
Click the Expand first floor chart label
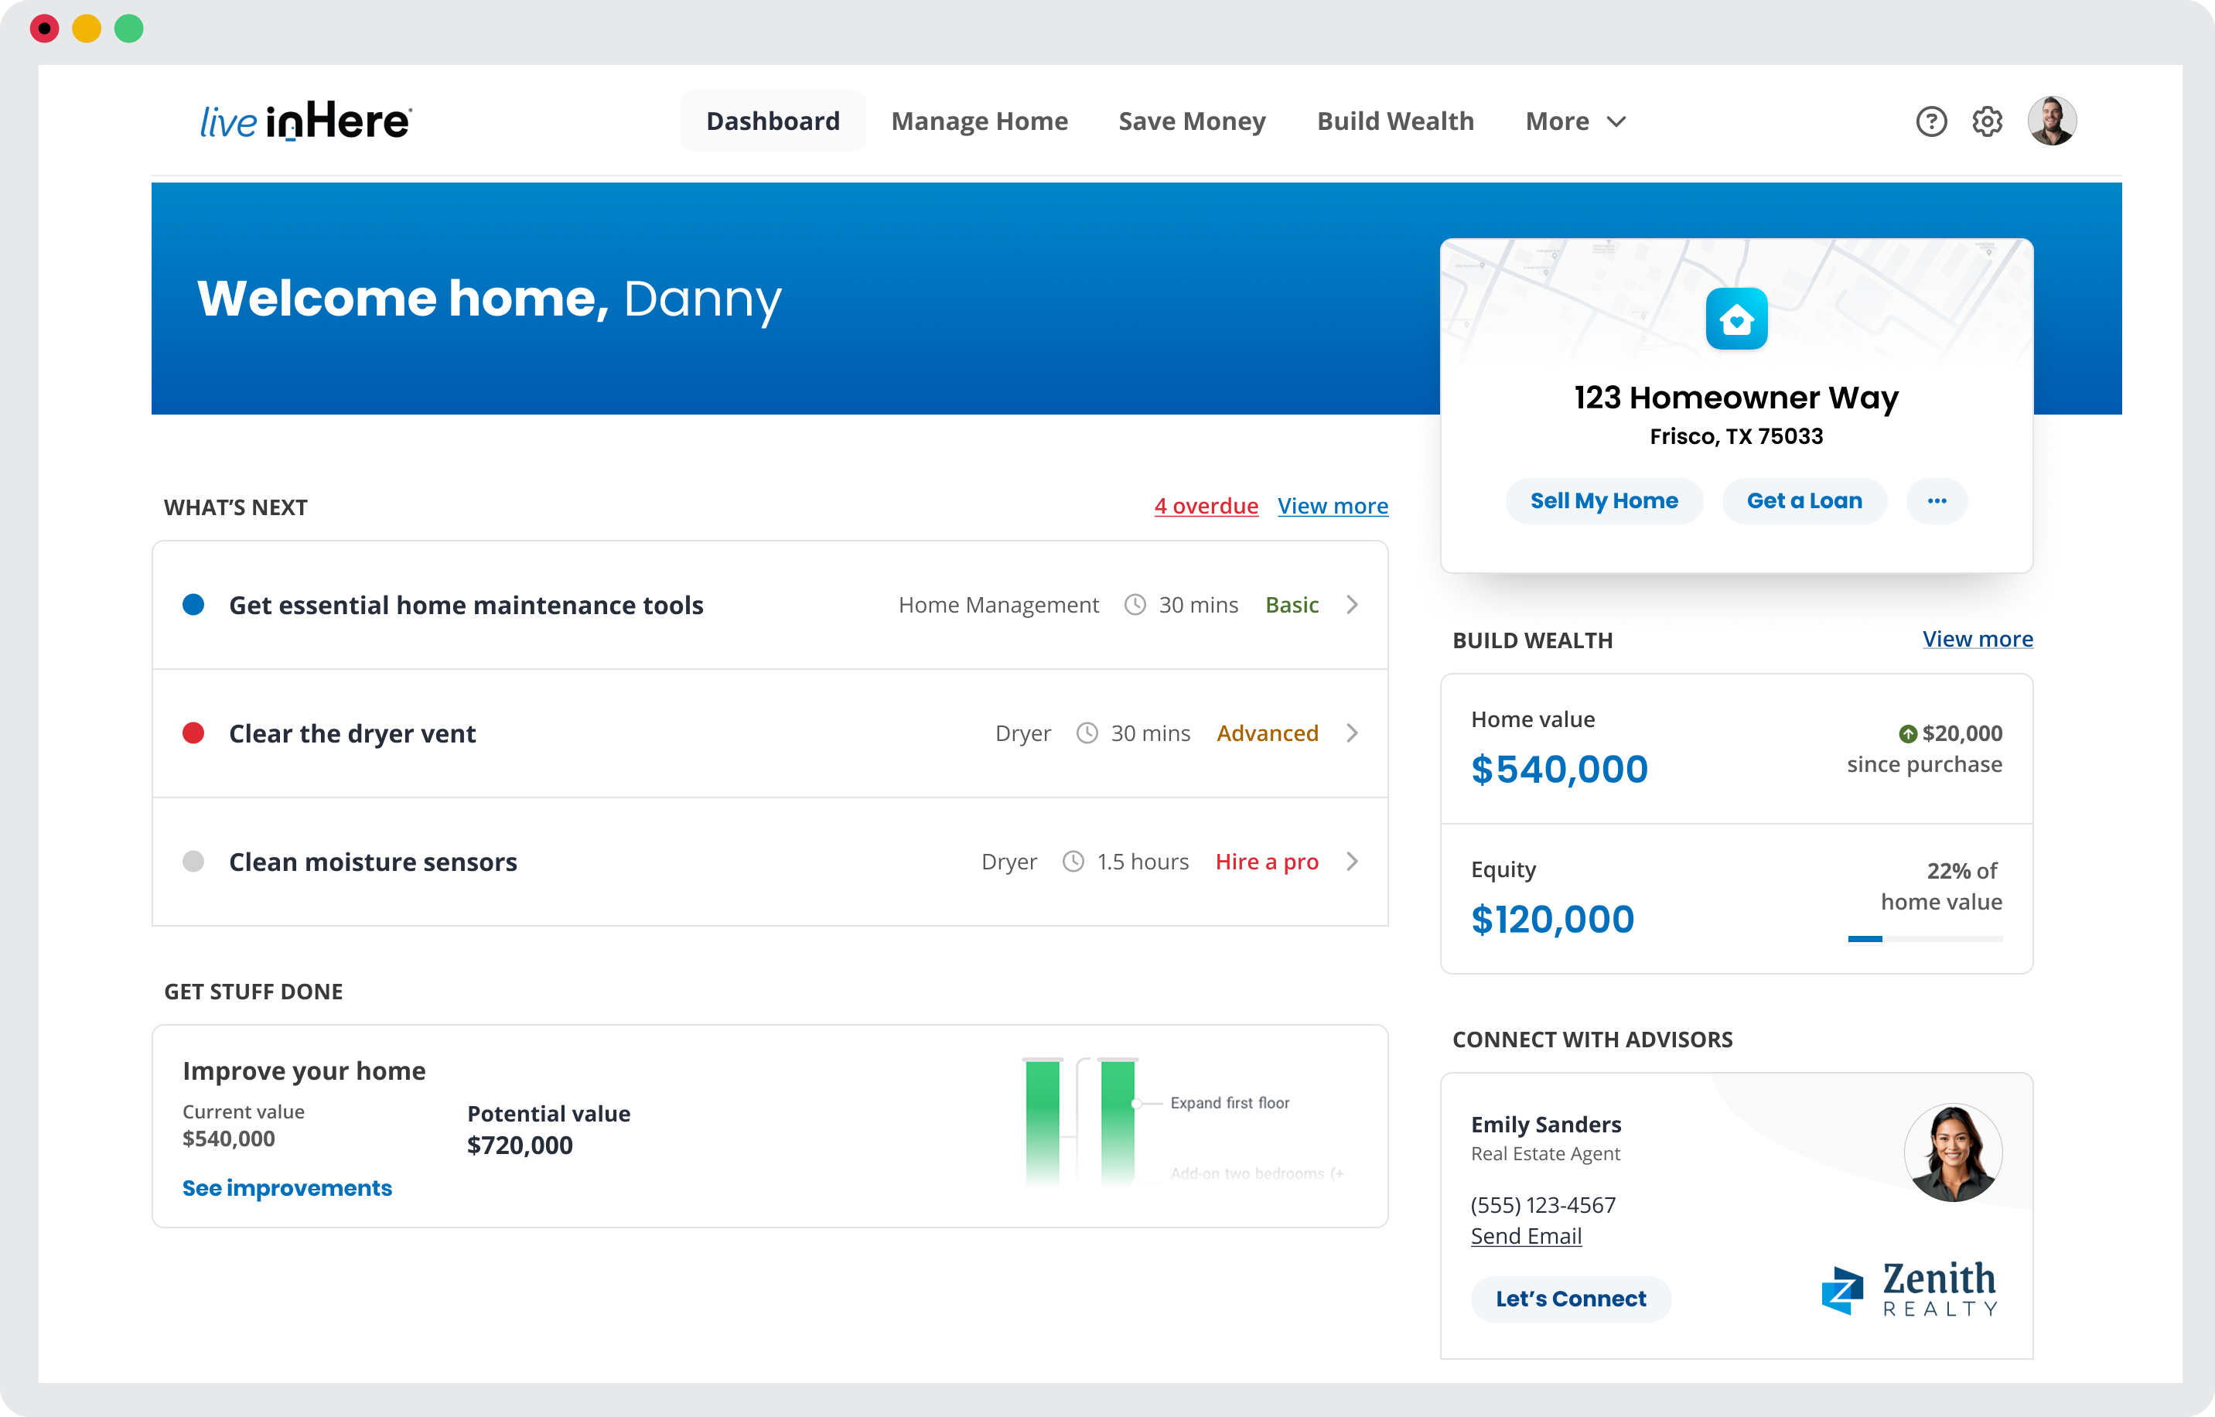[x=1229, y=1102]
